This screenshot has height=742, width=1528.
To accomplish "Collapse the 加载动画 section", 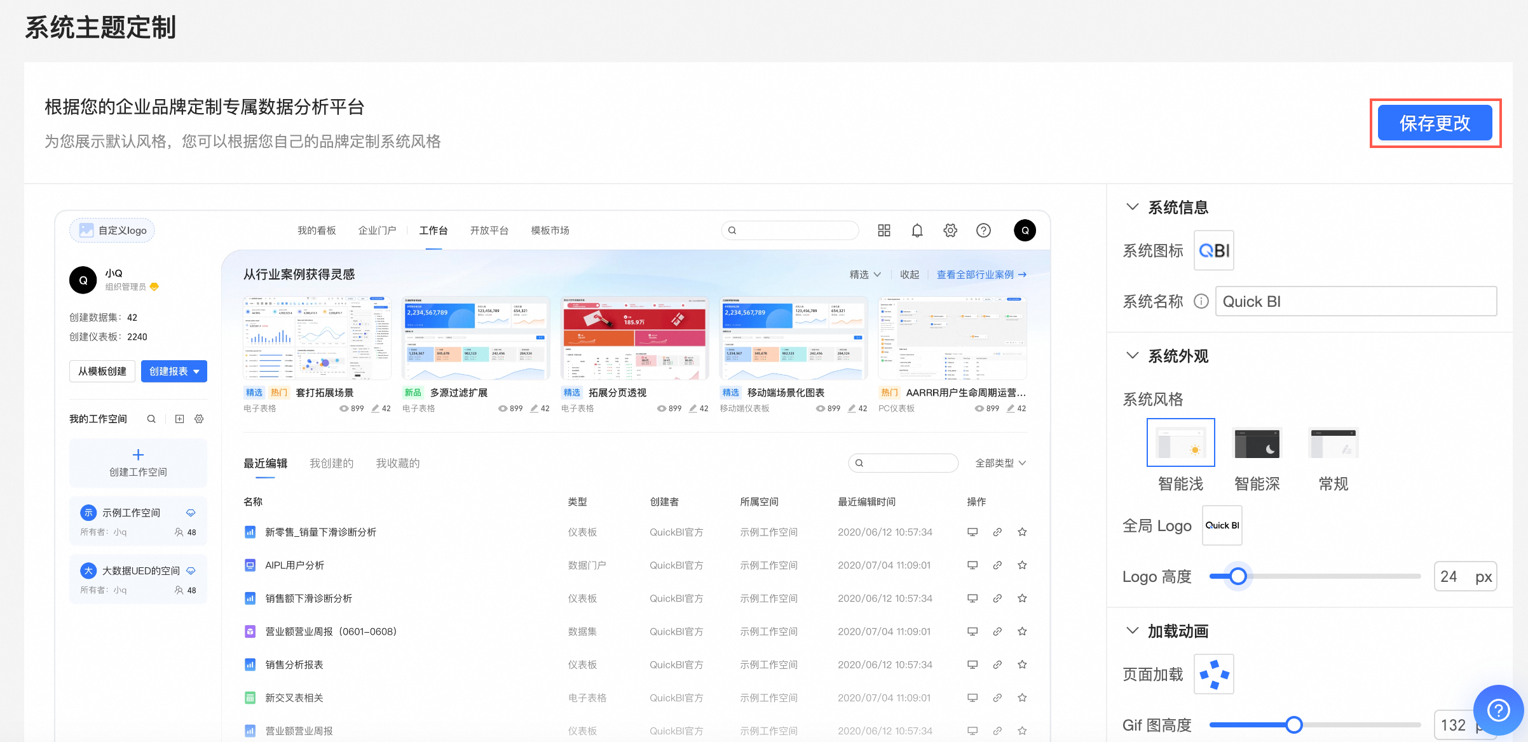I will pyautogui.click(x=1132, y=631).
